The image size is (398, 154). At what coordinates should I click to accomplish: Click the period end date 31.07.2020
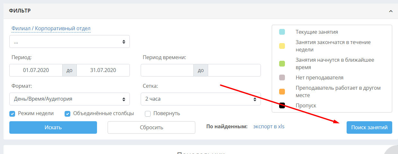pyautogui.click(x=103, y=70)
